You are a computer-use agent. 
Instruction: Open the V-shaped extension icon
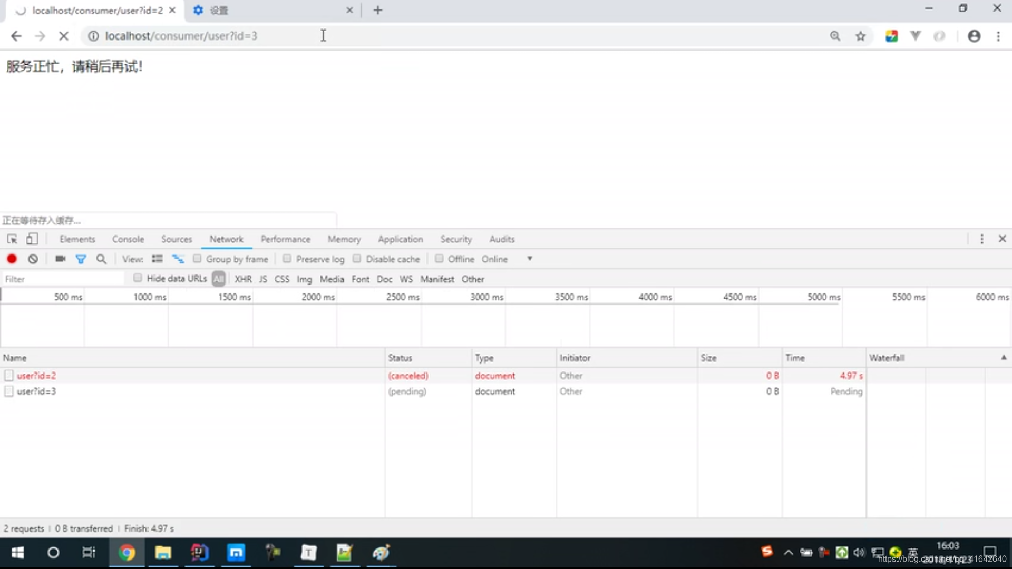pyautogui.click(x=916, y=36)
